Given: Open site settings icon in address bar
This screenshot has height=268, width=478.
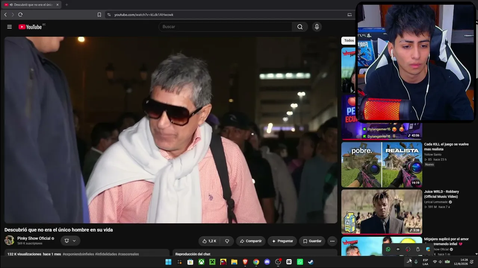Looking at the screenshot, I should point(109,15).
